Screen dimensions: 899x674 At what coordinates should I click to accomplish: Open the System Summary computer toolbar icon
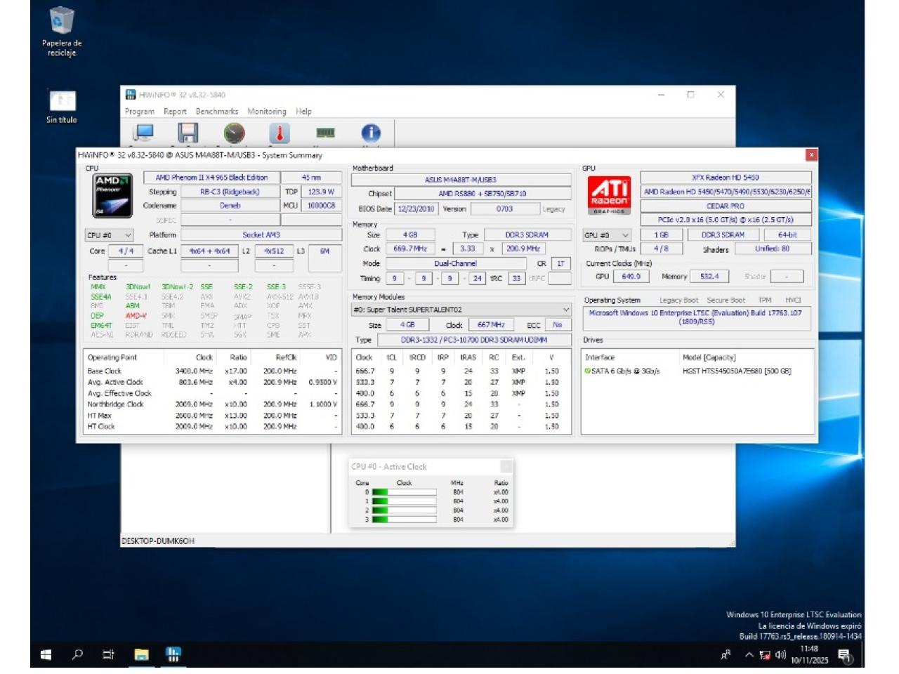click(144, 133)
